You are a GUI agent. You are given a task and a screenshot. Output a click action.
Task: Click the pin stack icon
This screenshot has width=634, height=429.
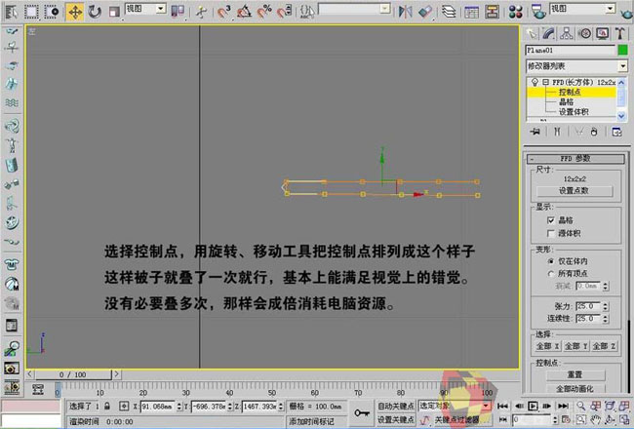(x=535, y=130)
